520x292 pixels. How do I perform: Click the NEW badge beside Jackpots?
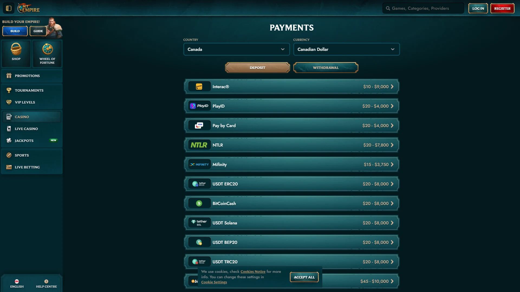click(x=53, y=140)
